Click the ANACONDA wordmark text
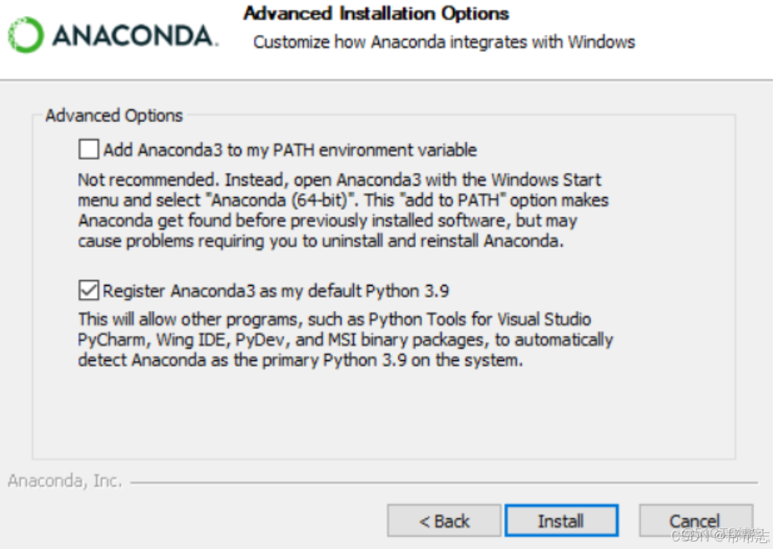This screenshot has height=549, width=773. [134, 36]
